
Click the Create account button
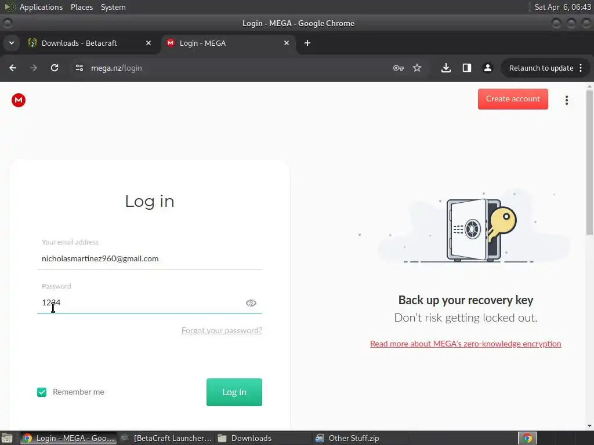pos(513,99)
